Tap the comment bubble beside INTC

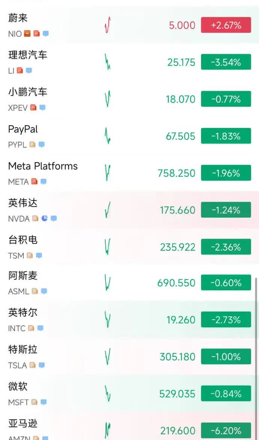(40, 328)
